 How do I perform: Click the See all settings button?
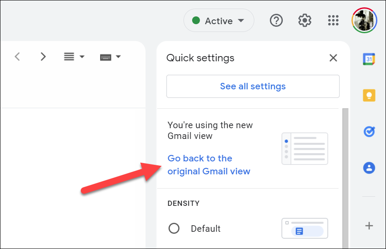253,86
